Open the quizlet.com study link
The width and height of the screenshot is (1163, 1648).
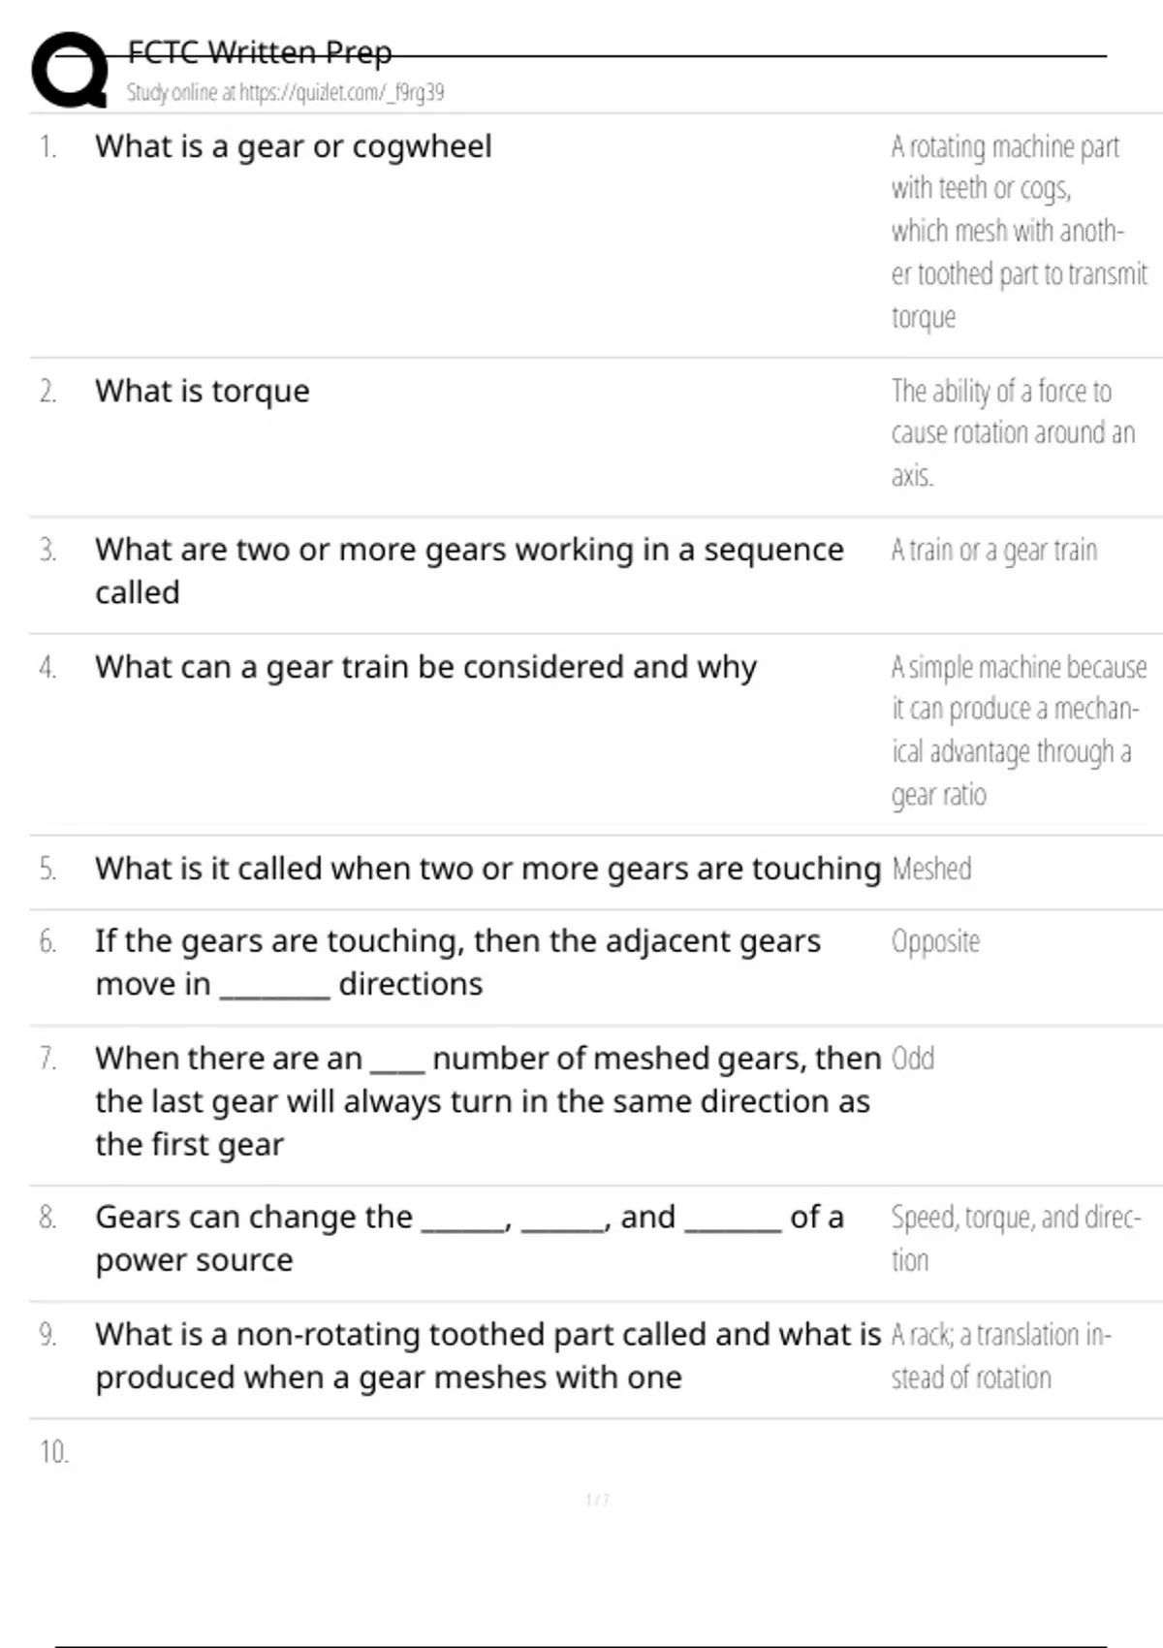(x=285, y=93)
